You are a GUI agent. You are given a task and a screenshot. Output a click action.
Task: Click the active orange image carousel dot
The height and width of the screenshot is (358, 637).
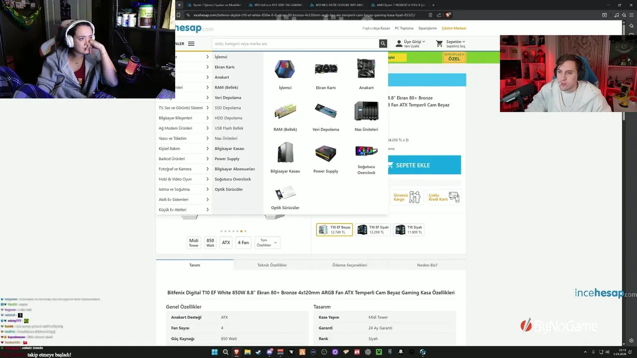[241, 231]
